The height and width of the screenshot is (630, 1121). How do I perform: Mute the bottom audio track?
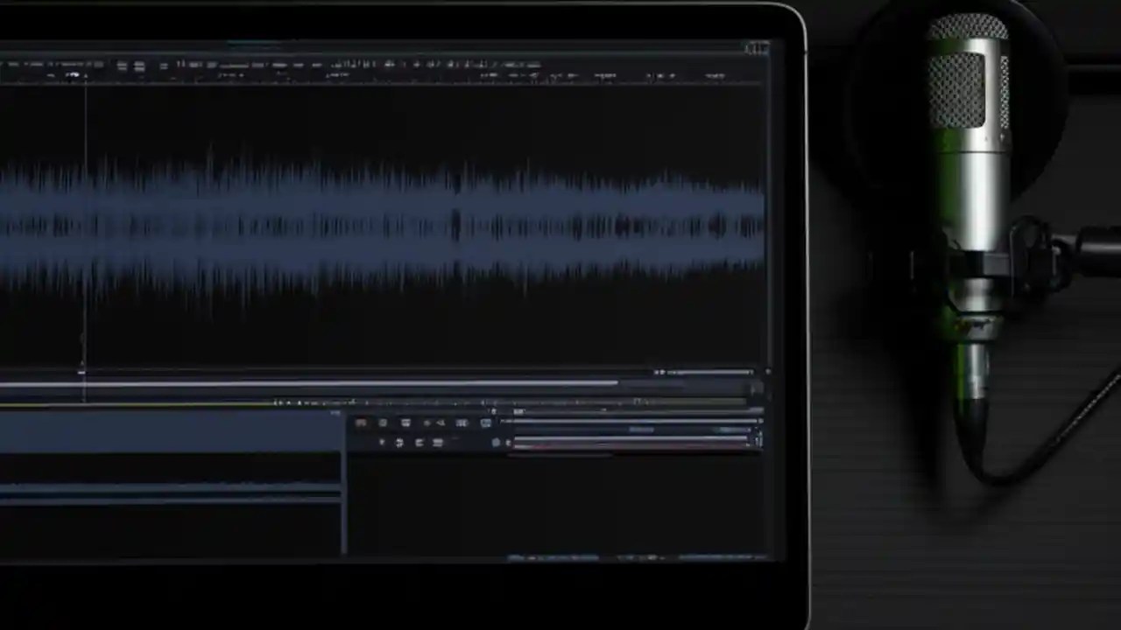click(x=384, y=442)
